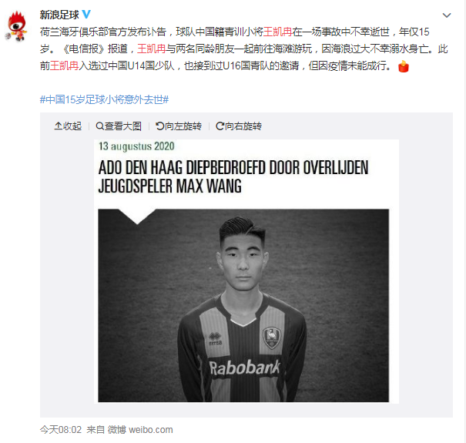Click 王凯冉 link before 入选过中国U14
Screen dimensions: 466x443
coord(64,65)
